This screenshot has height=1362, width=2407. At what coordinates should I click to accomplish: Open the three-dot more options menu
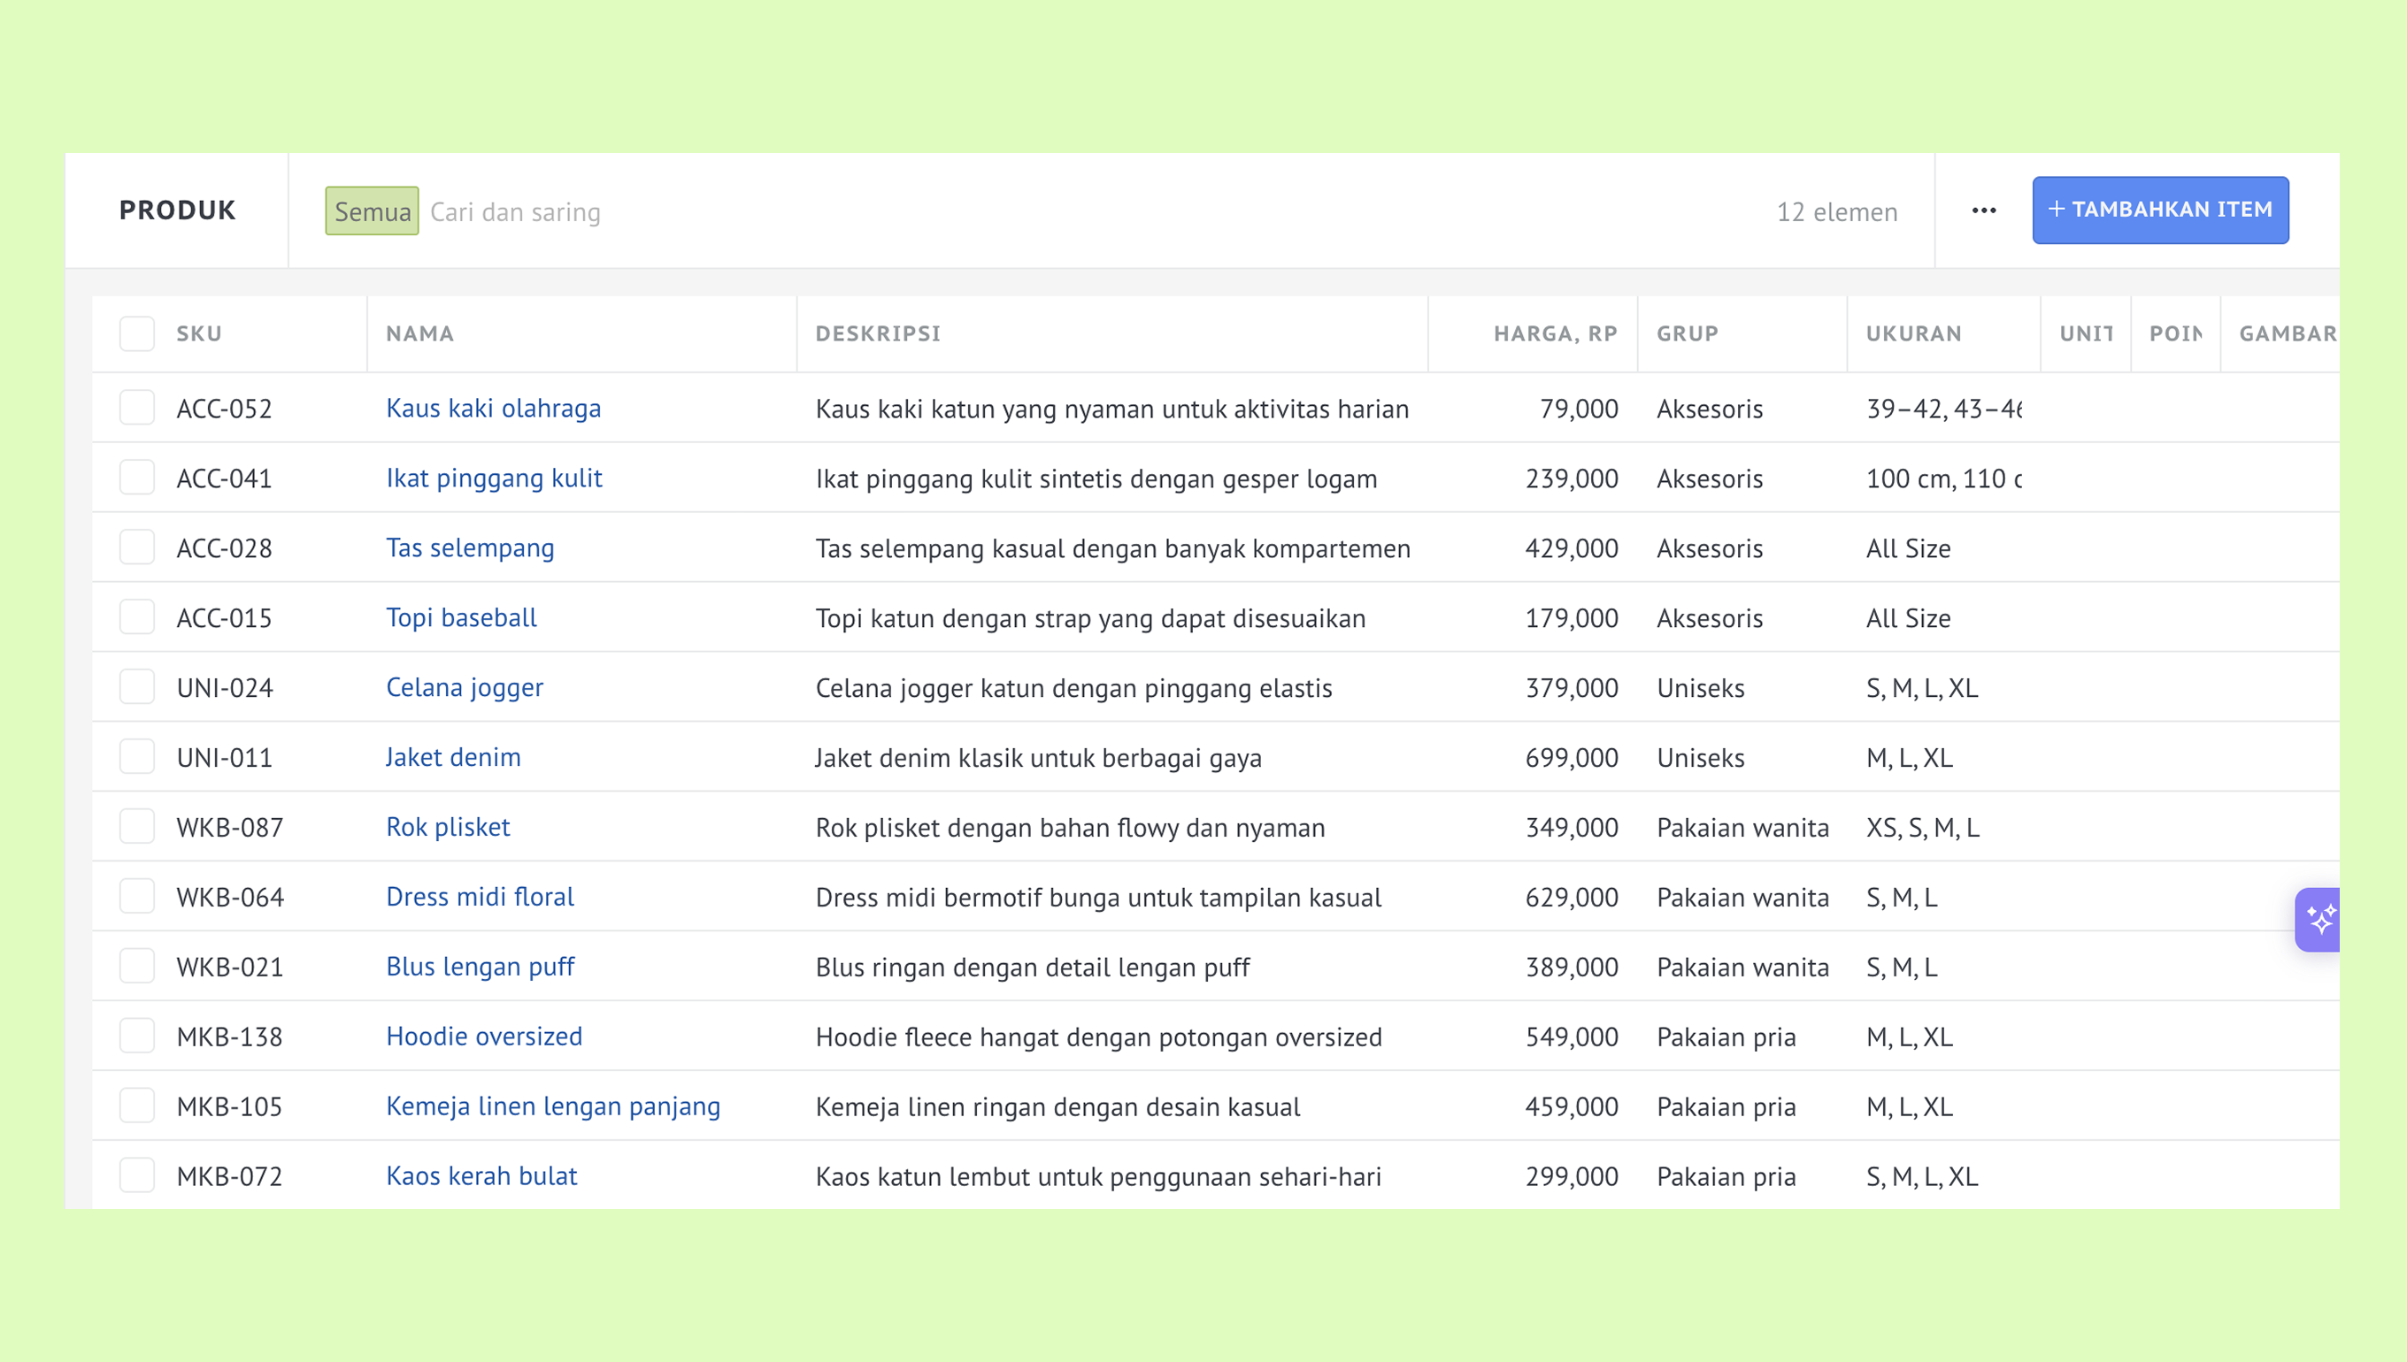(1983, 210)
